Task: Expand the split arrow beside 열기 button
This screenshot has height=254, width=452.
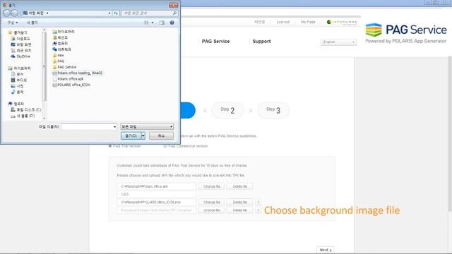Action: (x=143, y=135)
